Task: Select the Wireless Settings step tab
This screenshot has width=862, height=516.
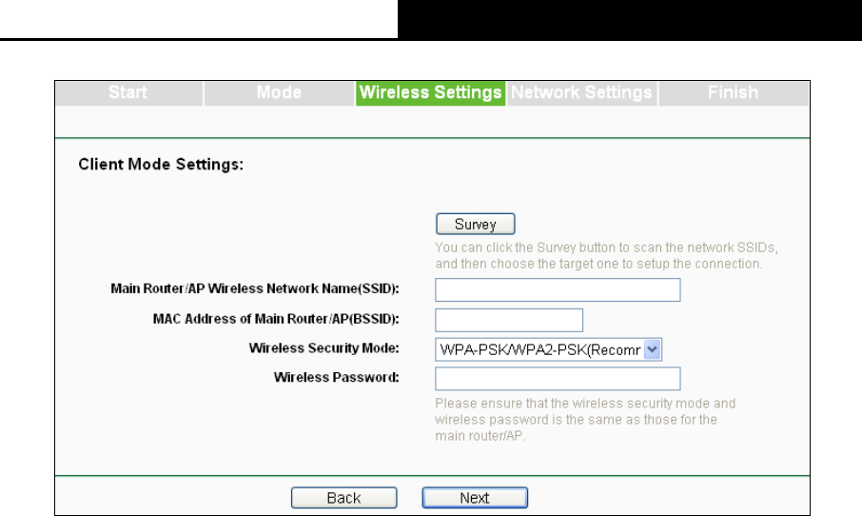Action: [430, 93]
